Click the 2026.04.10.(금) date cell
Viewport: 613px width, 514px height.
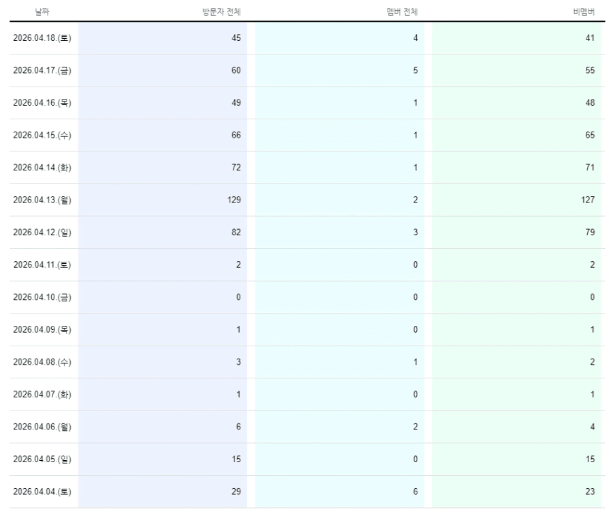click(42, 297)
